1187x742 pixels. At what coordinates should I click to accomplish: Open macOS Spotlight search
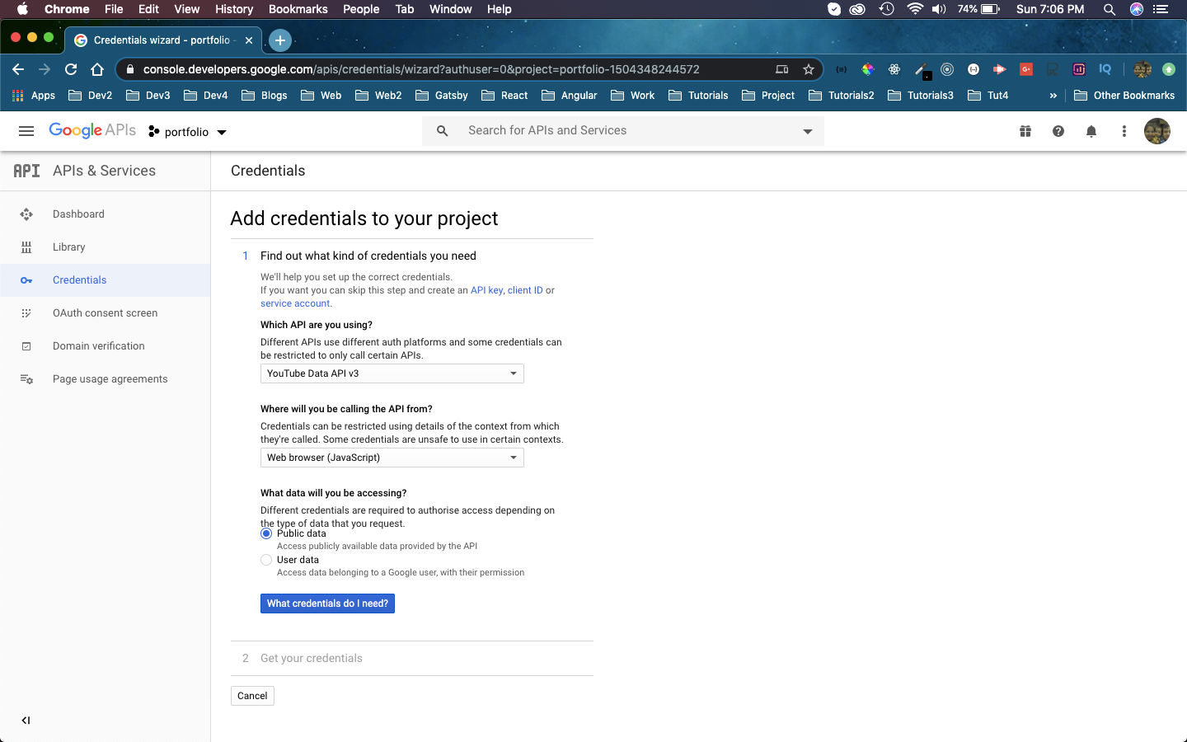(1110, 9)
